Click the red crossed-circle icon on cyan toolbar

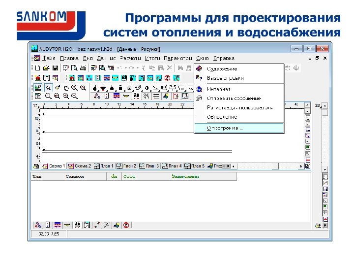coord(167,78)
